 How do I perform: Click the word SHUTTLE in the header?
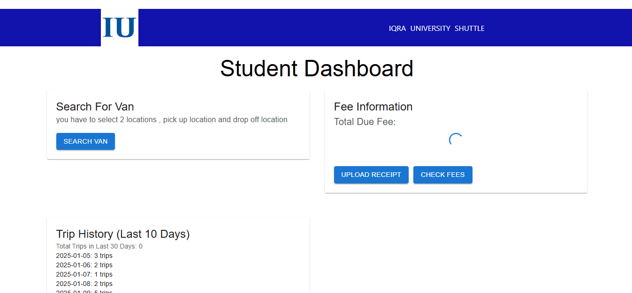(x=469, y=29)
